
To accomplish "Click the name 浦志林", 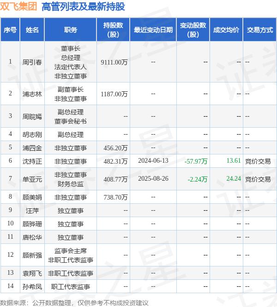I will pos(32,94).
